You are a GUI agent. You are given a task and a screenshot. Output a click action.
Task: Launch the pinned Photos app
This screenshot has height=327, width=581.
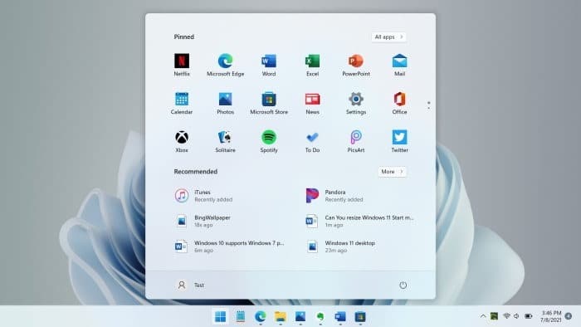click(x=225, y=103)
